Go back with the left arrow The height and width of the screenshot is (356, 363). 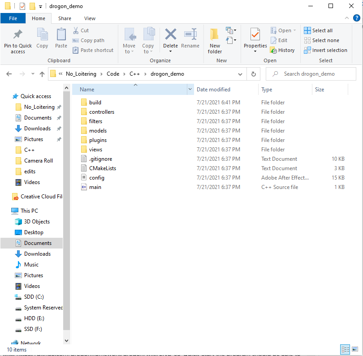(x=9, y=74)
